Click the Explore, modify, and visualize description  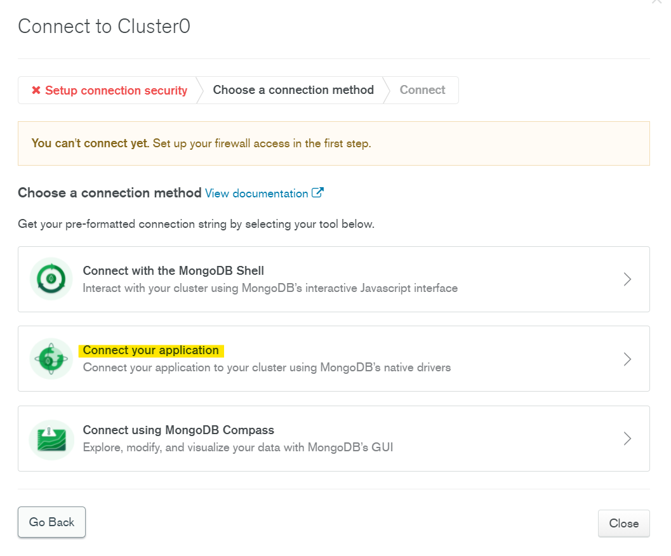pyautogui.click(x=238, y=447)
